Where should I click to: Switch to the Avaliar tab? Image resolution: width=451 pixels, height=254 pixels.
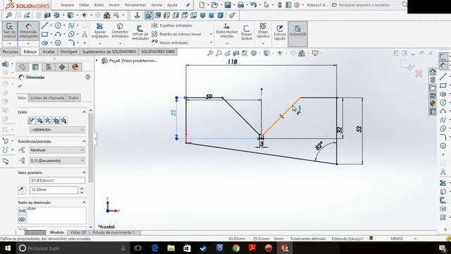pos(49,52)
